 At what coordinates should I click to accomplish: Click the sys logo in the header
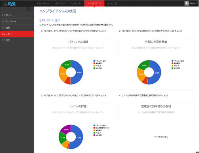click(x=10, y=4)
